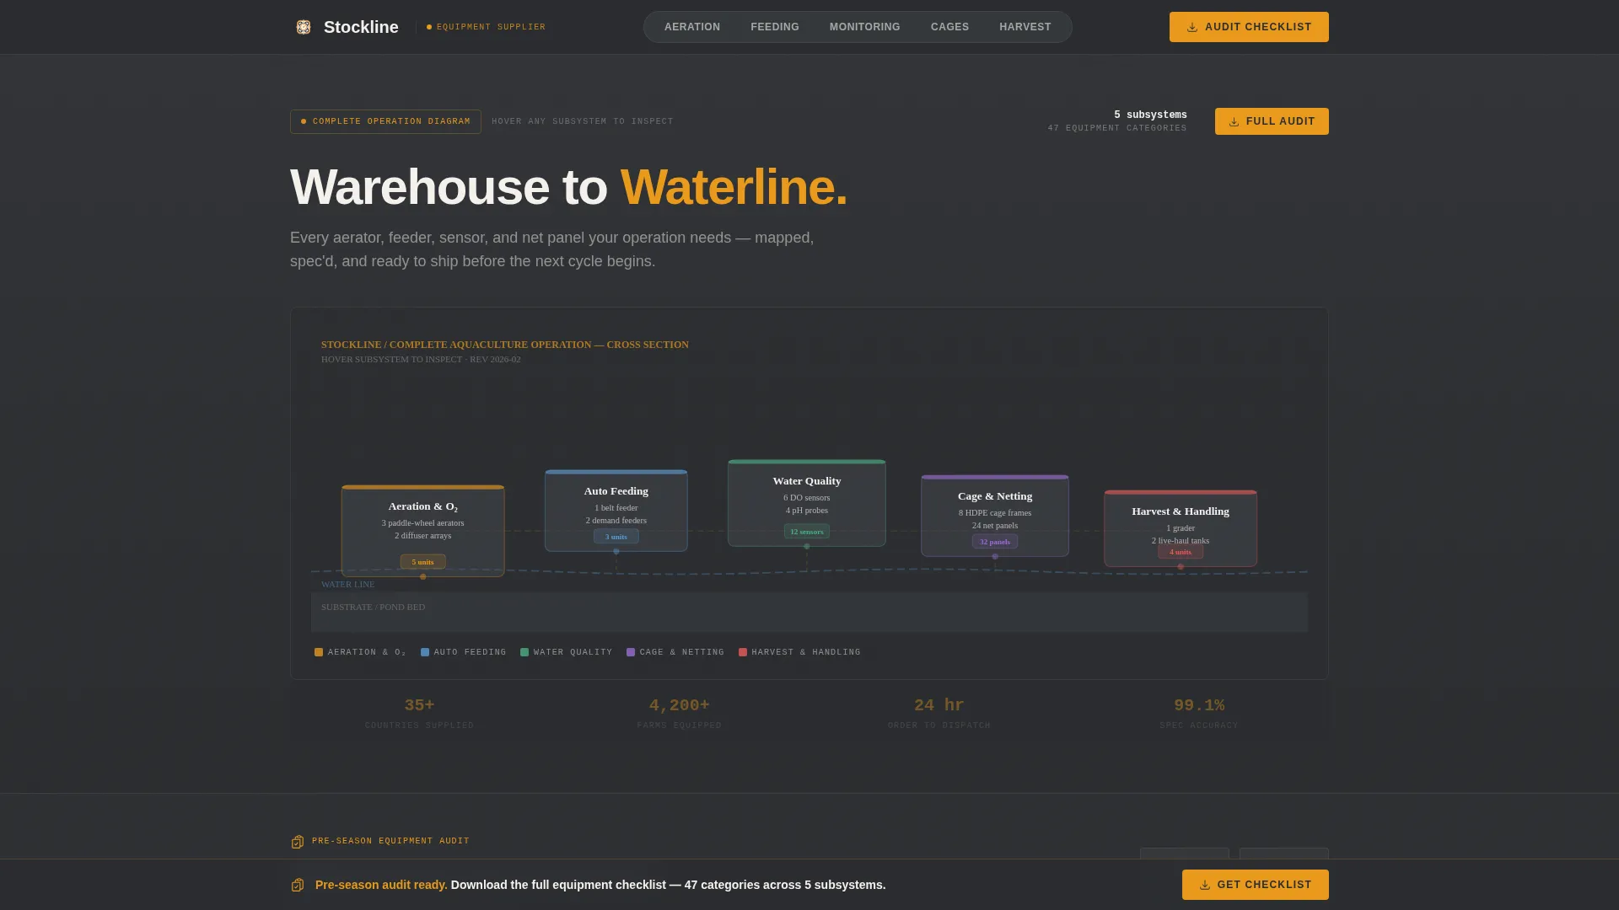Screen dimensions: 1619x910
Task: Click the Pre-Season Equipment Audit heading
Action: (x=390, y=841)
